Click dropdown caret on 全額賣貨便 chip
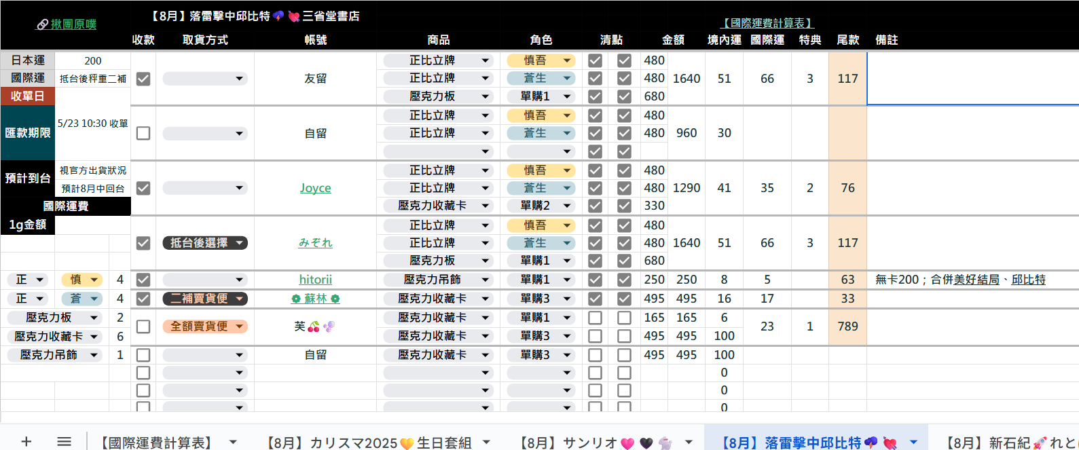 tap(240, 326)
